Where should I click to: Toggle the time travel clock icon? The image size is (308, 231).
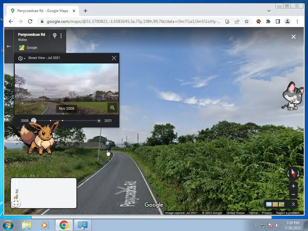(21, 58)
